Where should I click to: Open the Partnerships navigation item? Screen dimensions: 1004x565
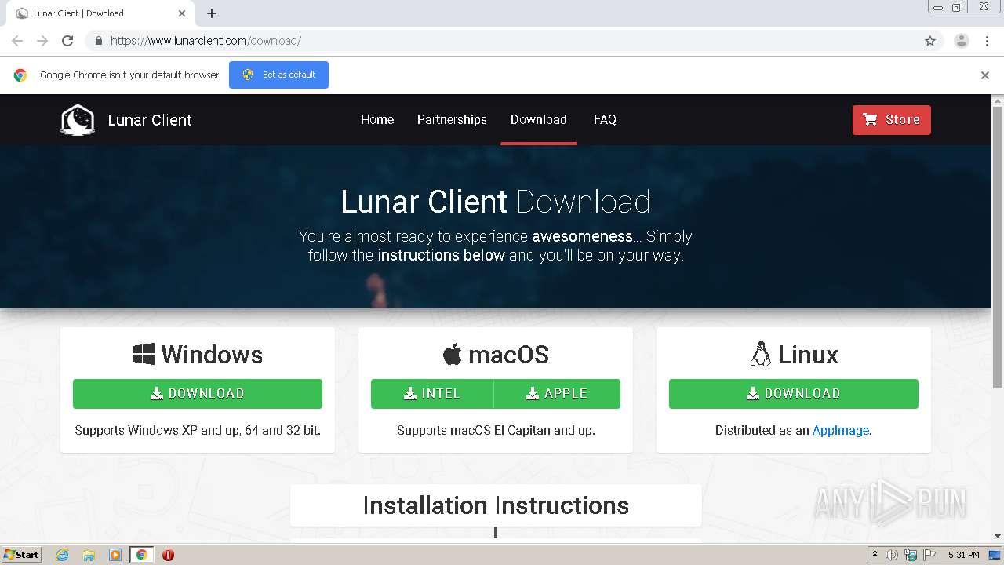pyautogui.click(x=452, y=119)
